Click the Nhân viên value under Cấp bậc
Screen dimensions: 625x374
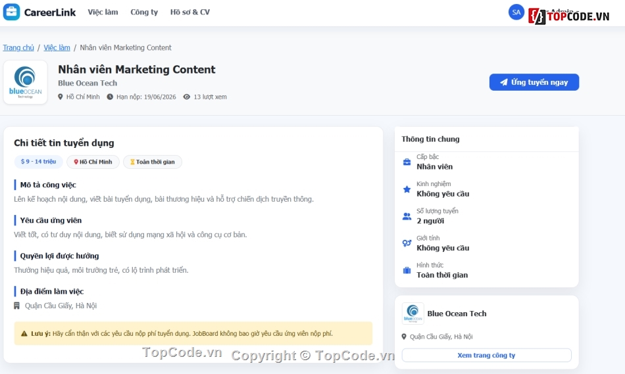click(434, 166)
